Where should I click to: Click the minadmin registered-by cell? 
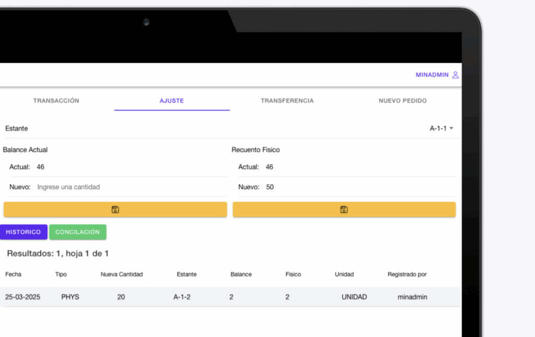[413, 297]
